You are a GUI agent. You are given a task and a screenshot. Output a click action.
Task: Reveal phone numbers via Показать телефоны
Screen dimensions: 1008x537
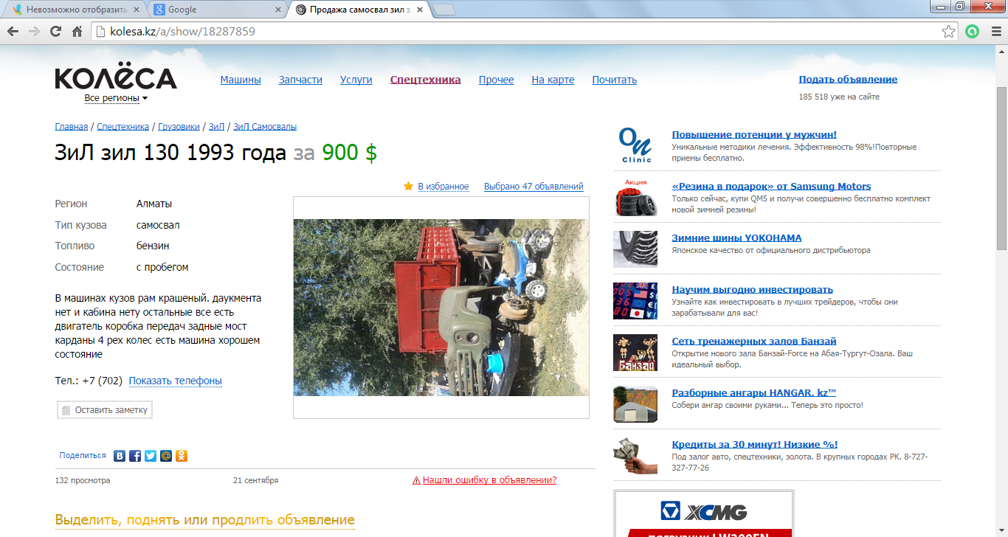[x=176, y=381]
